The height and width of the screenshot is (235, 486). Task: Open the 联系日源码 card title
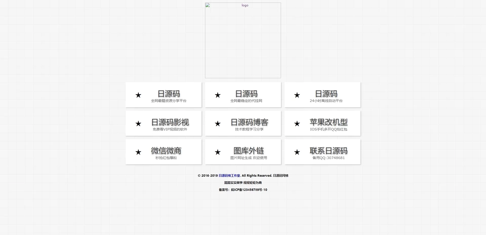tap(329, 151)
